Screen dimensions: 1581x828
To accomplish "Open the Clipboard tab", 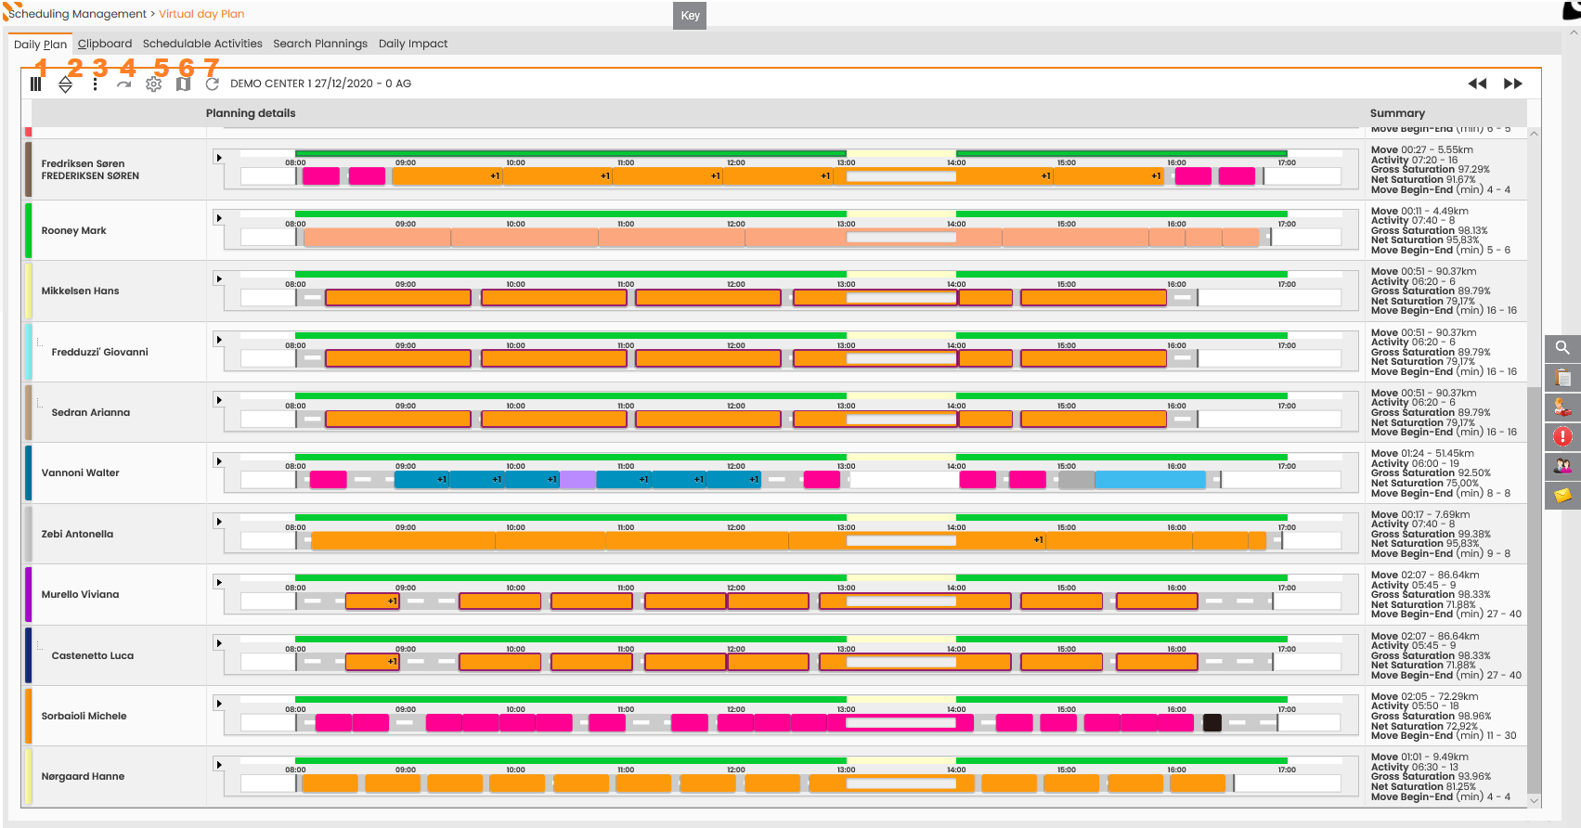I will pos(105,44).
